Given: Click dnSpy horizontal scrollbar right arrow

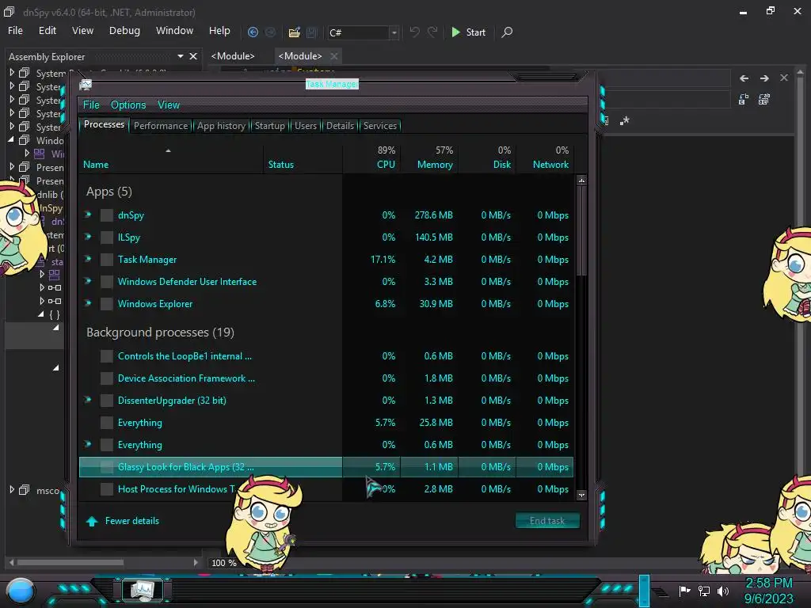Looking at the screenshot, I should pyautogui.click(x=196, y=563).
